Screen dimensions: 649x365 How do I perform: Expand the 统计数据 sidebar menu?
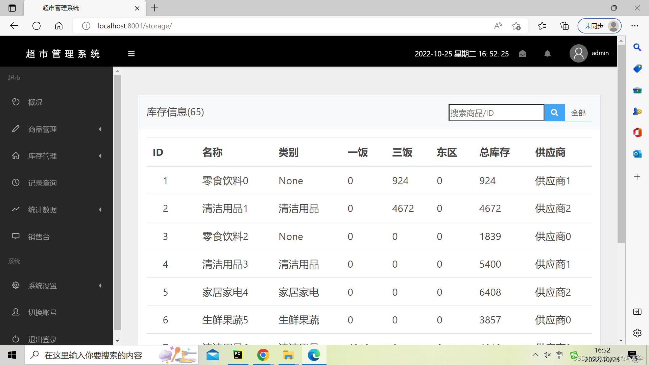[x=42, y=210]
